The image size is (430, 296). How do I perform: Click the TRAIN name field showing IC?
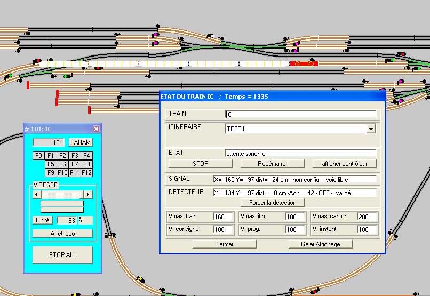point(300,114)
